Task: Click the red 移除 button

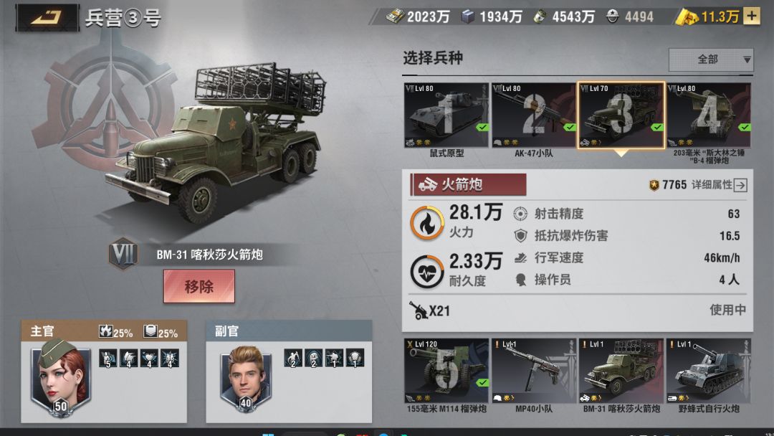Action: (199, 286)
